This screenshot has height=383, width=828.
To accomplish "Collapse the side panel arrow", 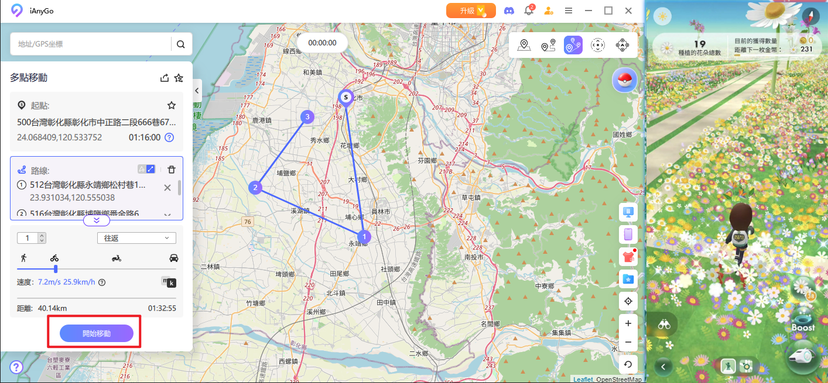I will click(197, 91).
